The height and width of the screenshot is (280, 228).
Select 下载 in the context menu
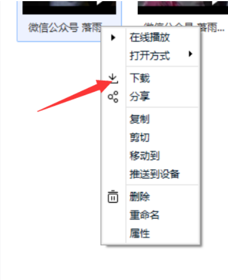tap(140, 78)
